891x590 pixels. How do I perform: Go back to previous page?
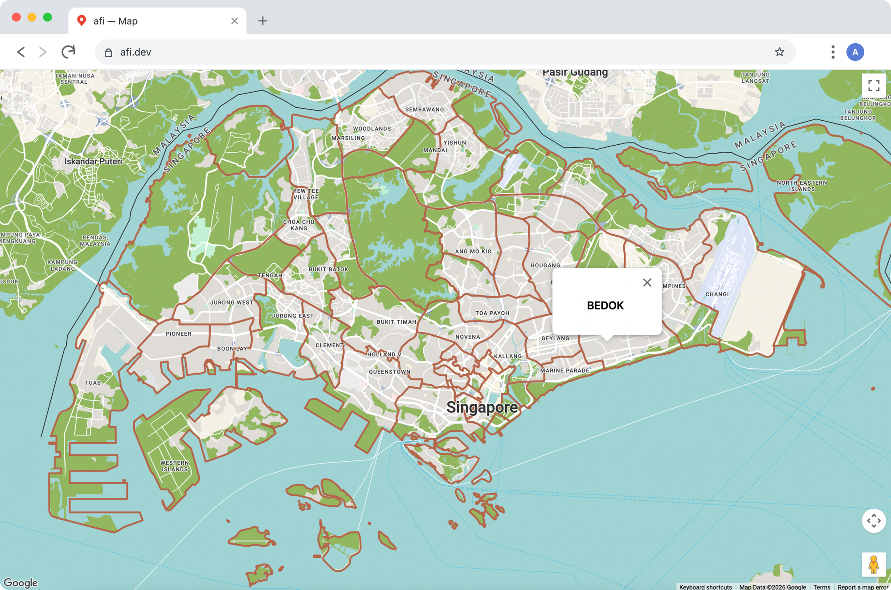[x=21, y=52]
